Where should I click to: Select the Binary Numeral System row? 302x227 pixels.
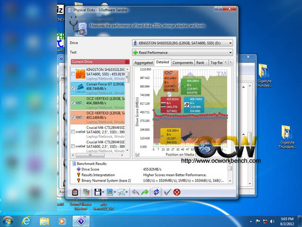[149, 181]
